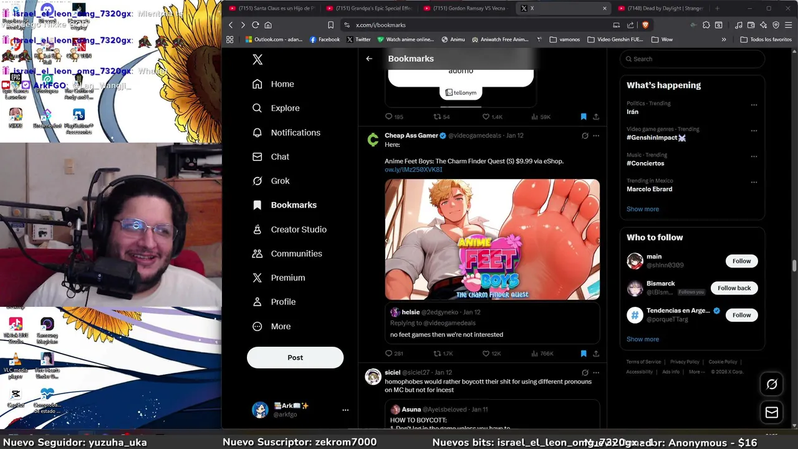This screenshot has width=798, height=449.
Task: Open Home in X sidebar
Action: [x=273, y=84]
